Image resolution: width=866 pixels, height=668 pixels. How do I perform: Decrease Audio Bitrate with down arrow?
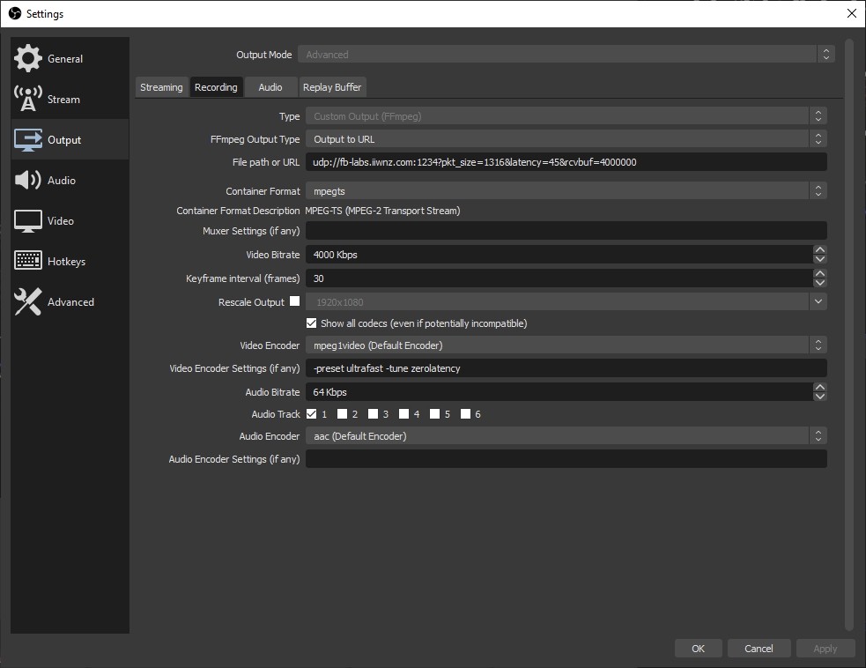click(x=820, y=397)
